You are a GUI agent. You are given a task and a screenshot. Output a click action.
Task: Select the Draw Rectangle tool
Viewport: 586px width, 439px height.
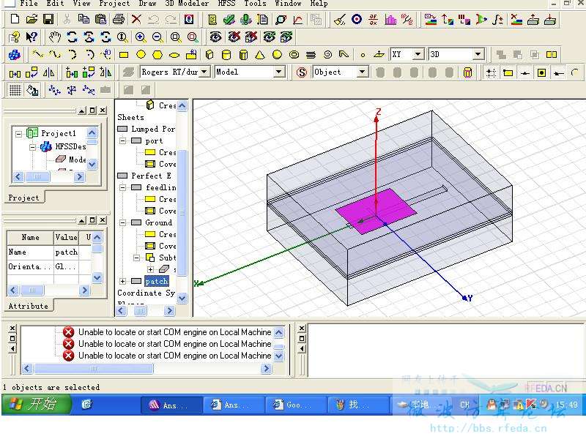(124, 54)
